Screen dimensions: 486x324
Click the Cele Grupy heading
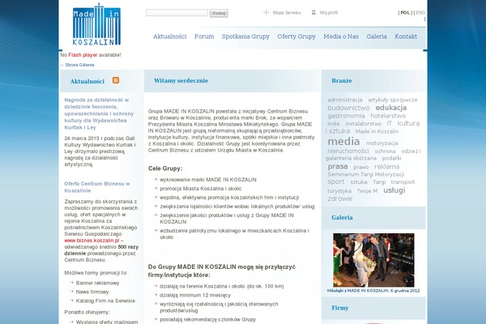click(x=165, y=168)
